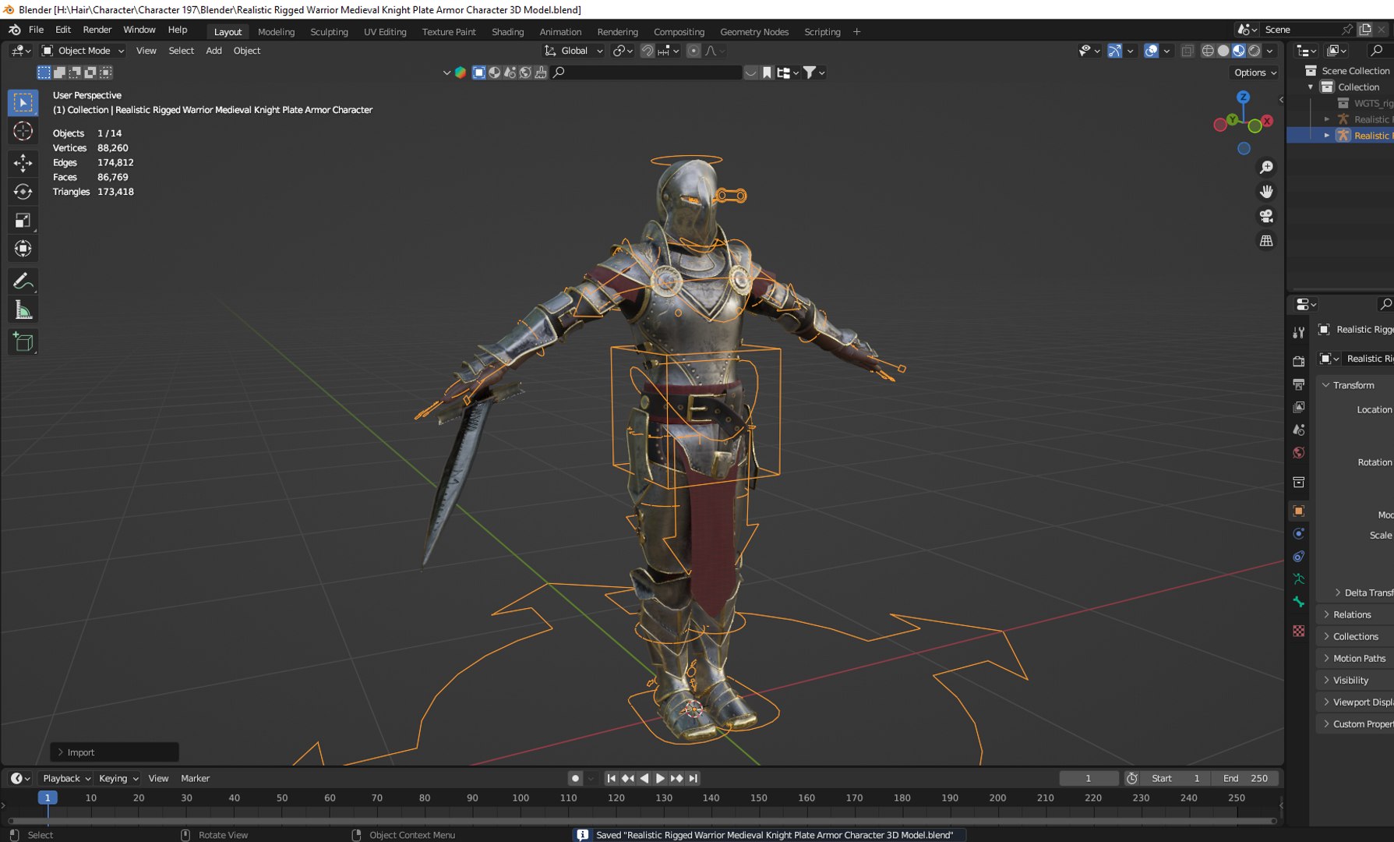The width and height of the screenshot is (1394, 842).
Task: Activate the Move tool
Action: [23, 162]
